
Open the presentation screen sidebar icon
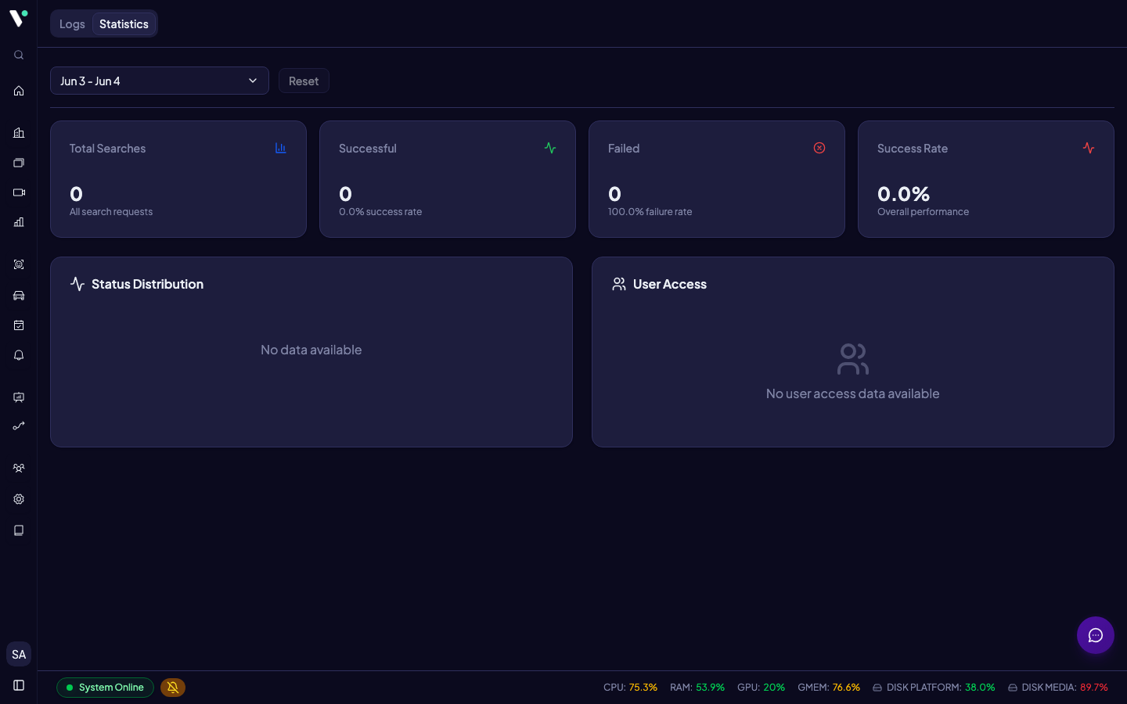pos(19,397)
